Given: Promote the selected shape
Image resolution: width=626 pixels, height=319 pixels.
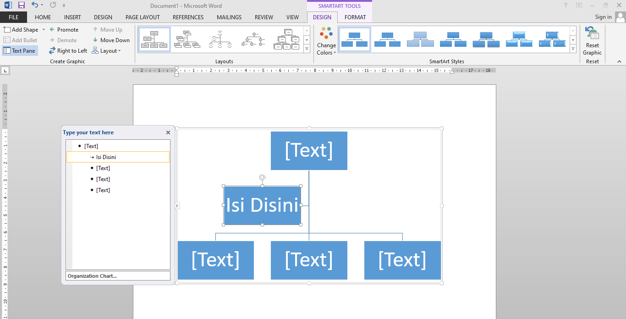Looking at the screenshot, I should [x=64, y=29].
